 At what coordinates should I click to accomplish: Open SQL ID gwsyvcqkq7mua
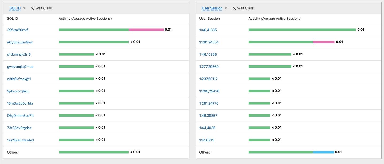point(20,67)
